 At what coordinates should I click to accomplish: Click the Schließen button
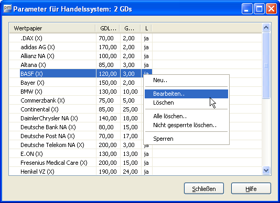point(204,188)
